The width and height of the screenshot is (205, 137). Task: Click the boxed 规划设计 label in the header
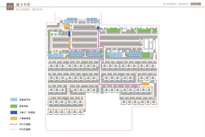pyautogui.click(x=196, y=4)
